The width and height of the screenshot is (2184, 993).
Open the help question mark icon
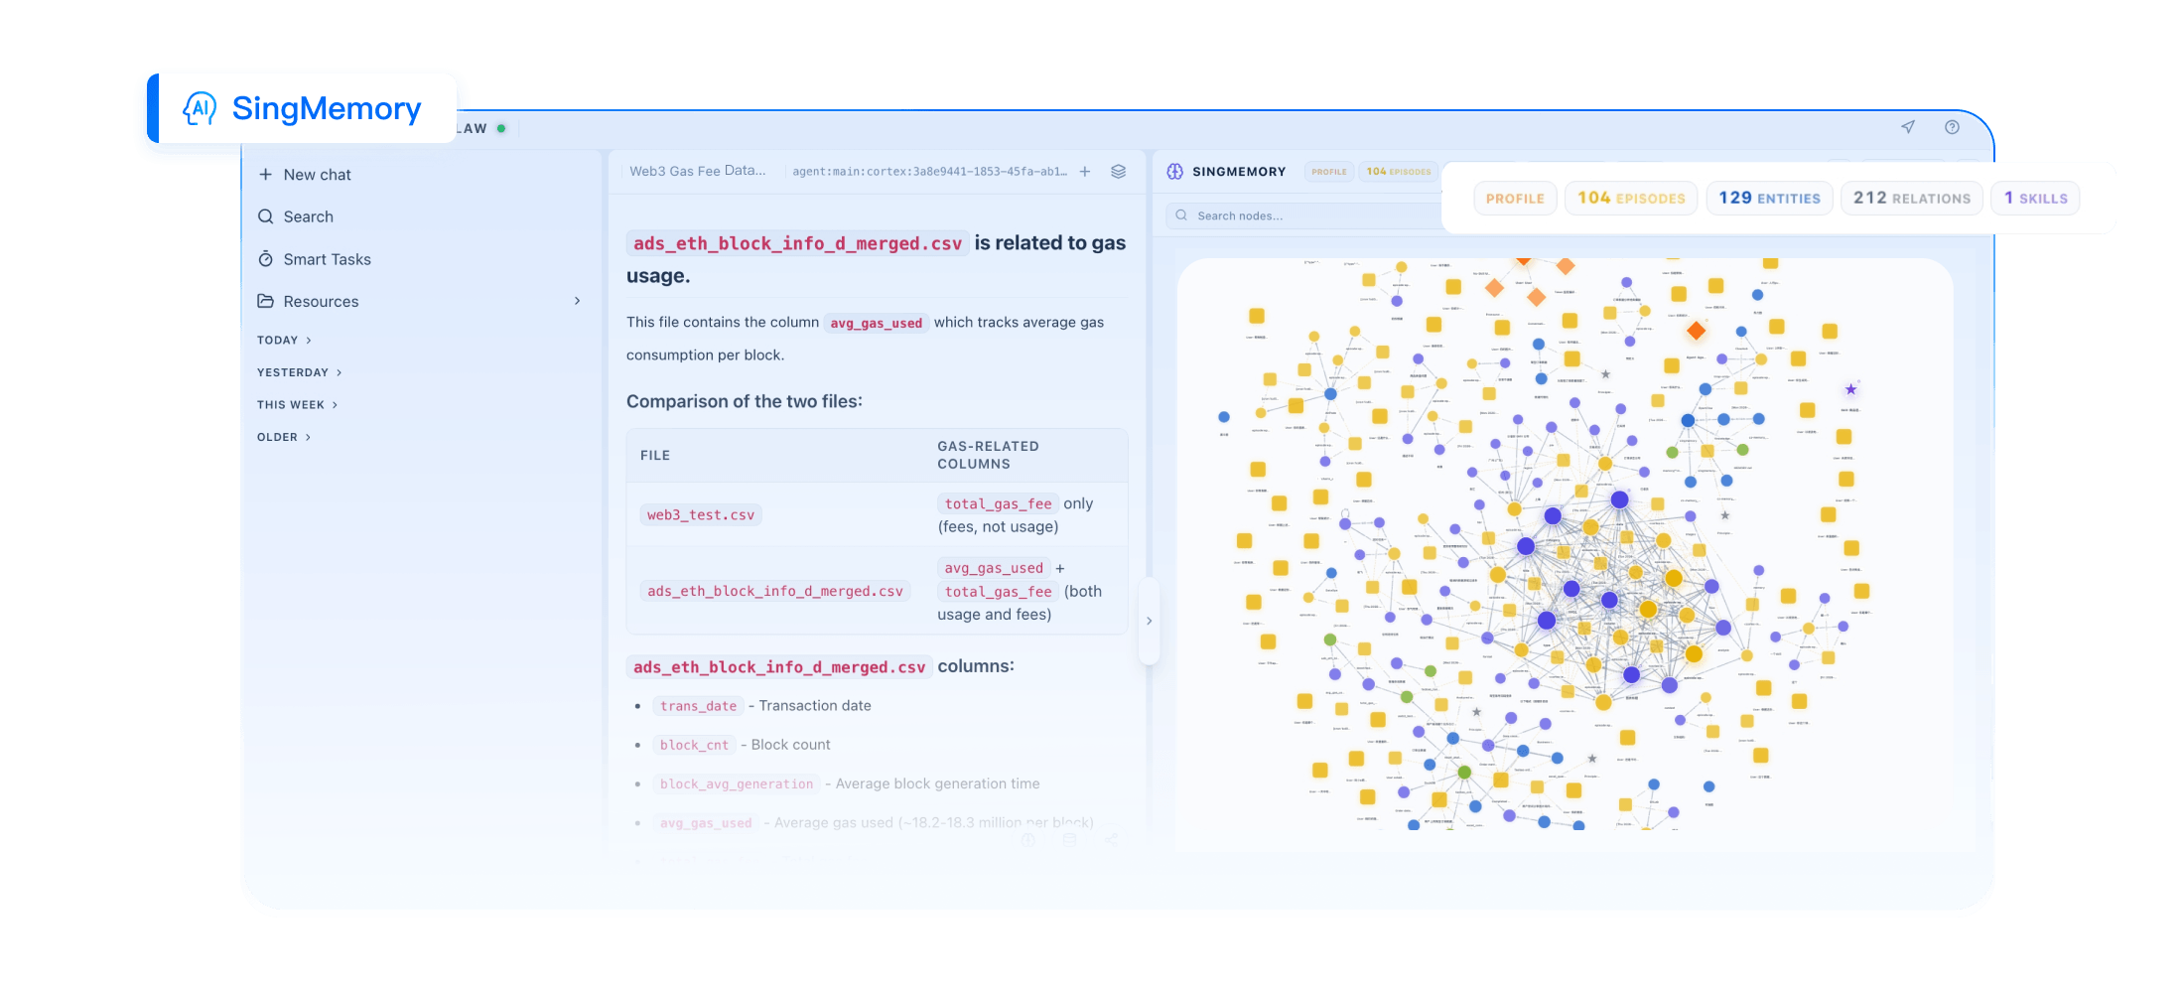(x=1952, y=127)
